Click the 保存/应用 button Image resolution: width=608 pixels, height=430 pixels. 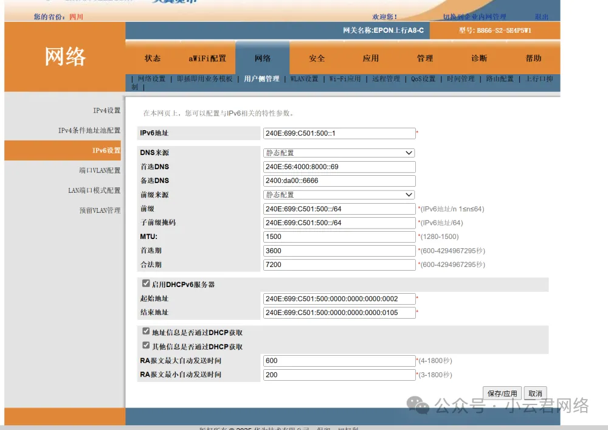pyautogui.click(x=502, y=393)
